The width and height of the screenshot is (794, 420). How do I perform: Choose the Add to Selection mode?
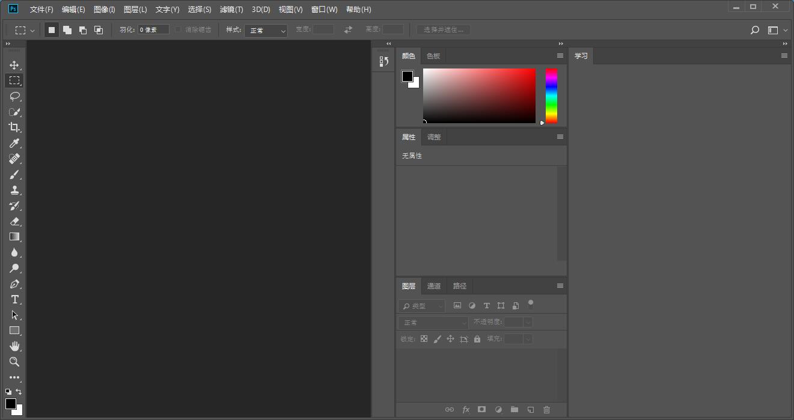(67, 30)
